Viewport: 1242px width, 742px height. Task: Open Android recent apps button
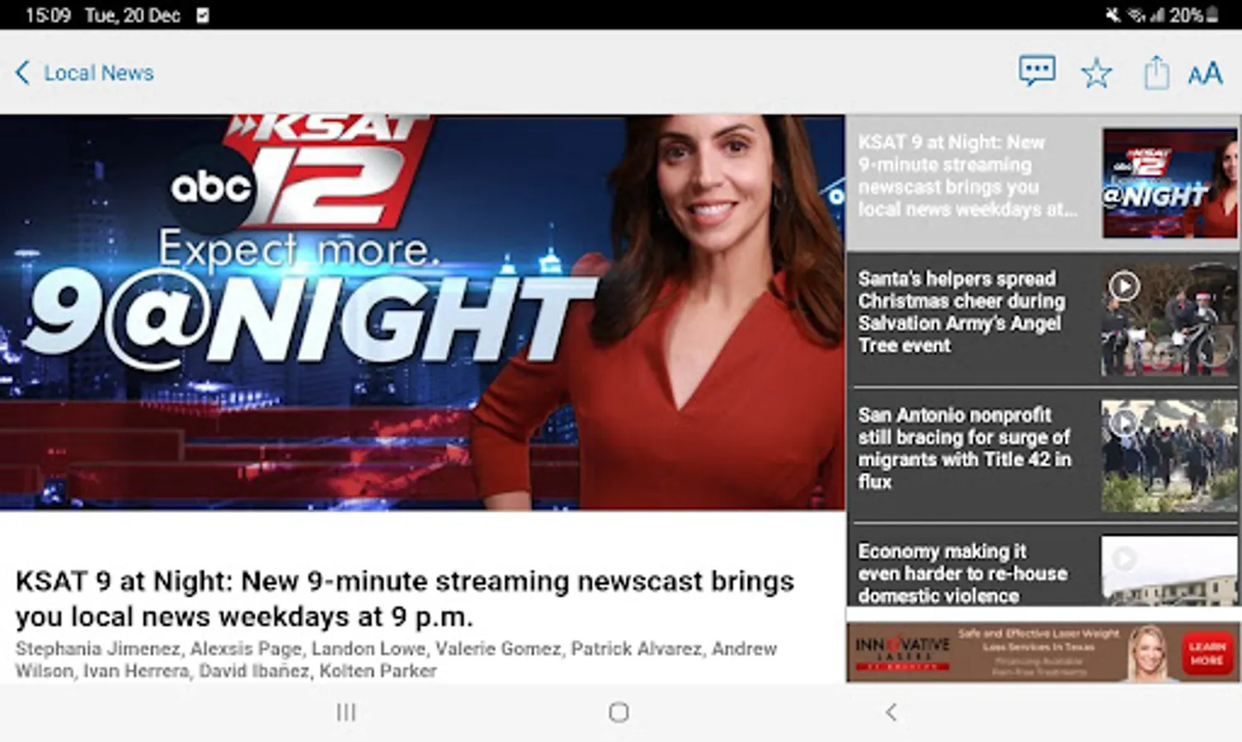(346, 712)
